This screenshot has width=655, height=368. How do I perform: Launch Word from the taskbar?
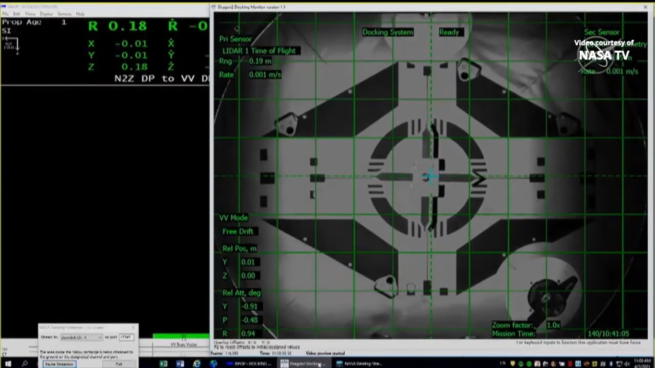click(180, 364)
